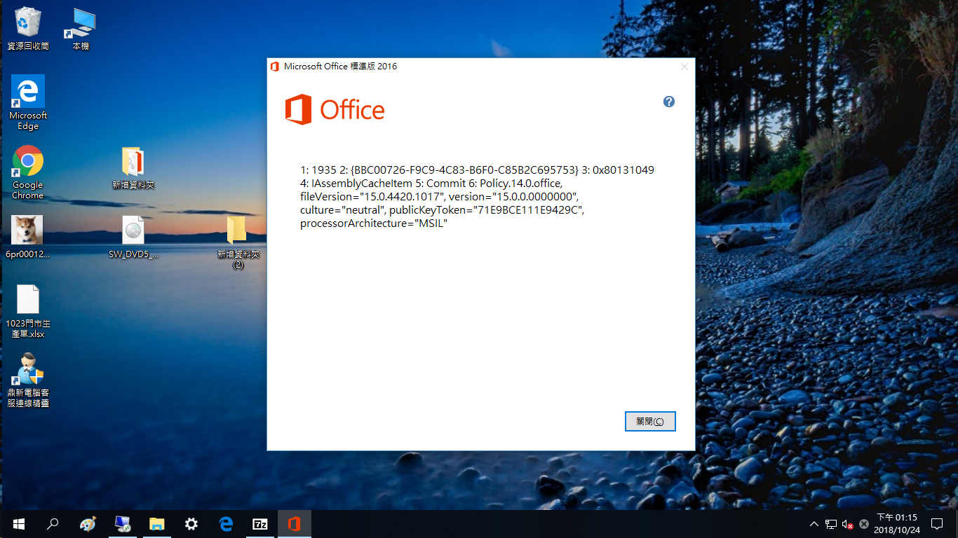Viewport: 958px width, 538px height.
Task: Select the 6pr00012 dog picture file
Action: click(x=28, y=237)
